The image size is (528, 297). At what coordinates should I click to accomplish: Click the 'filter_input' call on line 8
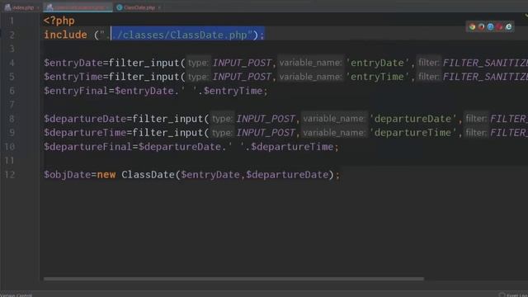click(x=167, y=119)
